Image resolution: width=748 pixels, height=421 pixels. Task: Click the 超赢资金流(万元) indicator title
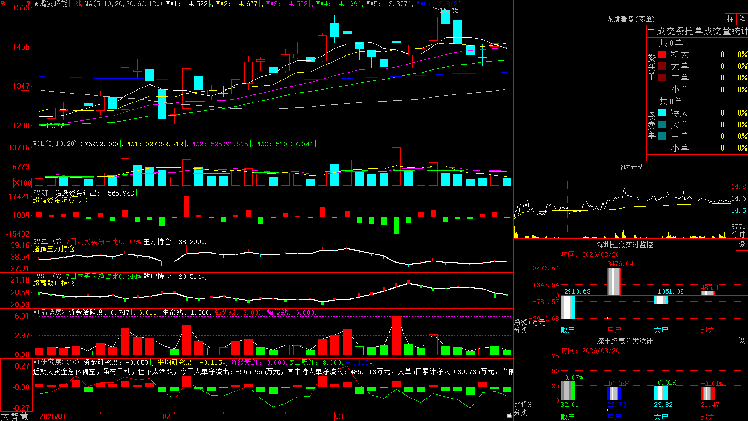coord(60,200)
